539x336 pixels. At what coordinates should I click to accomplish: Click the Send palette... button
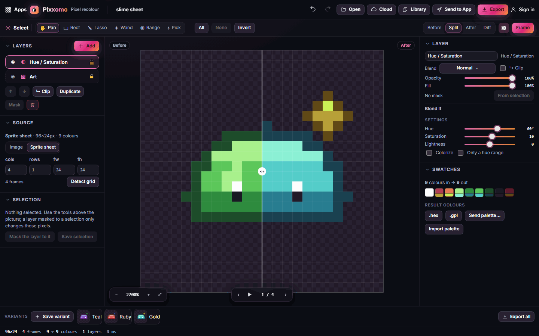click(484, 215)
